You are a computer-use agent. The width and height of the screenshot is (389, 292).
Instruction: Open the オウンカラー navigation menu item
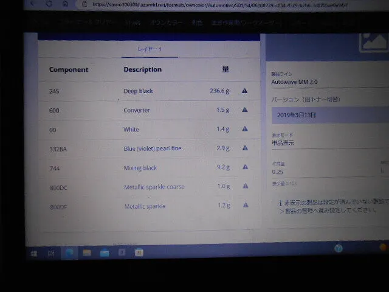click(167, 23)
